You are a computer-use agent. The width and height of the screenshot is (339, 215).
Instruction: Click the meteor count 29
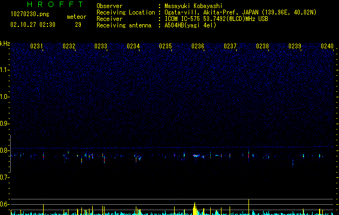(x=78, y=25)
